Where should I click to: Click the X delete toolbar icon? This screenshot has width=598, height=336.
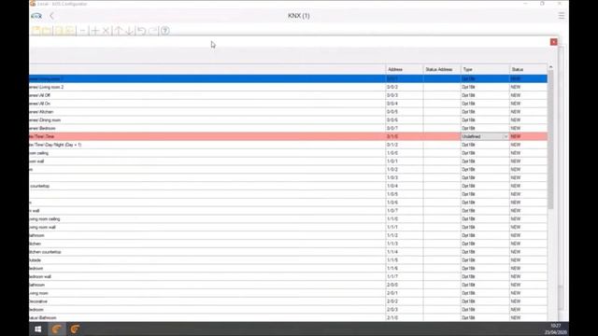click(x=106, y=31)
